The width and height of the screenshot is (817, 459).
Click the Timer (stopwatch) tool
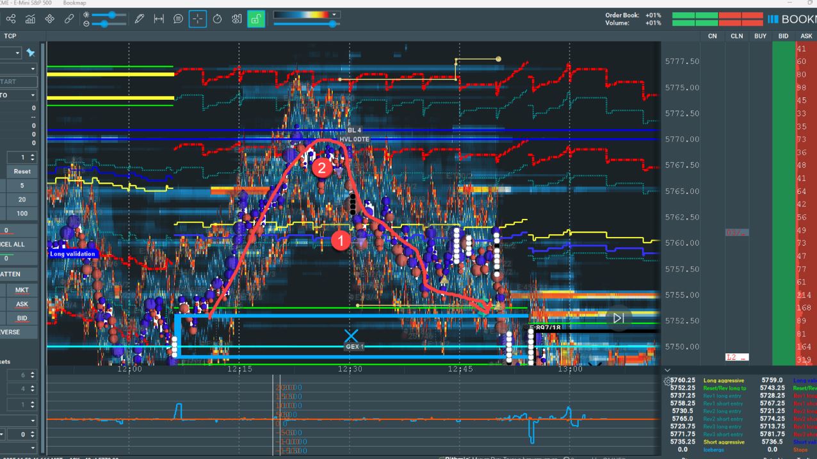[x=218, y=19]
